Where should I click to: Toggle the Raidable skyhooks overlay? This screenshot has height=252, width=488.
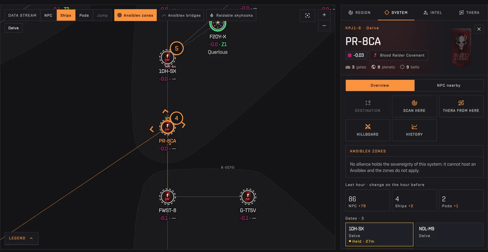[x=231, y=15]
